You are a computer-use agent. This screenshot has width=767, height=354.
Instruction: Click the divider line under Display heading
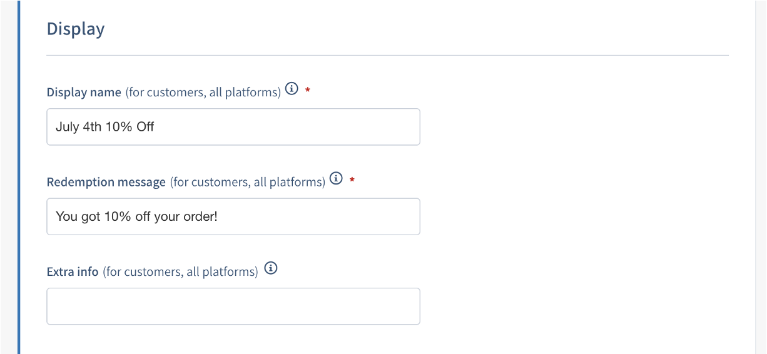tap(387, 56)
